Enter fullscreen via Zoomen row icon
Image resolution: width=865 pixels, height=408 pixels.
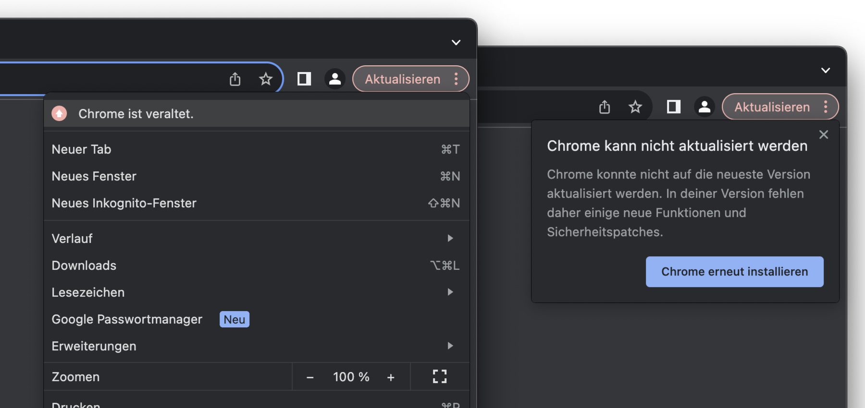coord(440,377)
